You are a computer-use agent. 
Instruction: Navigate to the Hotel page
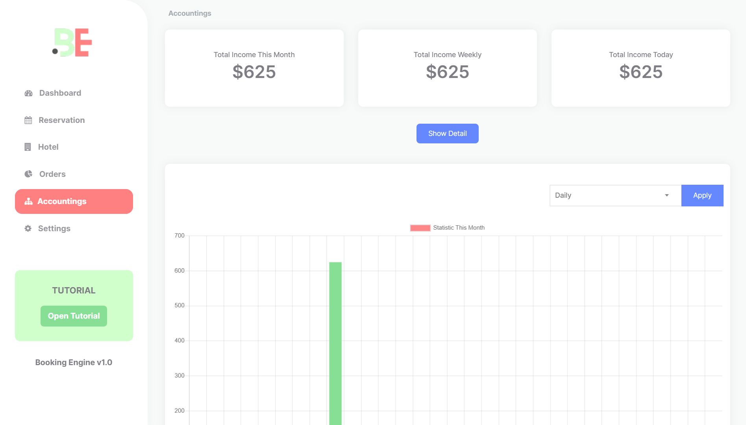tap(48, 147)
